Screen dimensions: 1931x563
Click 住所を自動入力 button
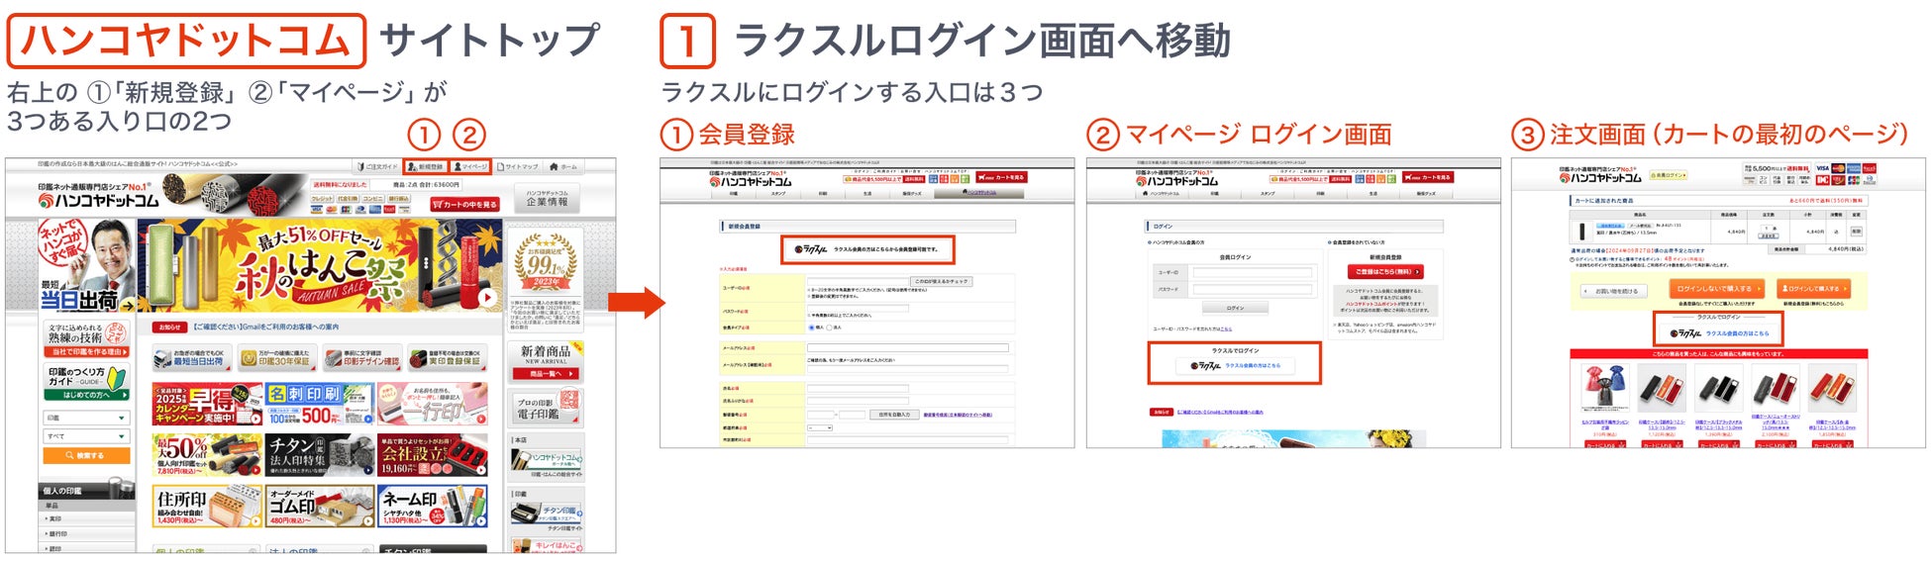click(895, 415)
